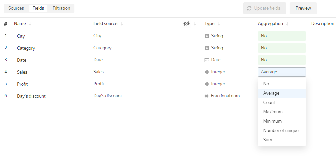Sort by Name column arrow

(30, 24)
